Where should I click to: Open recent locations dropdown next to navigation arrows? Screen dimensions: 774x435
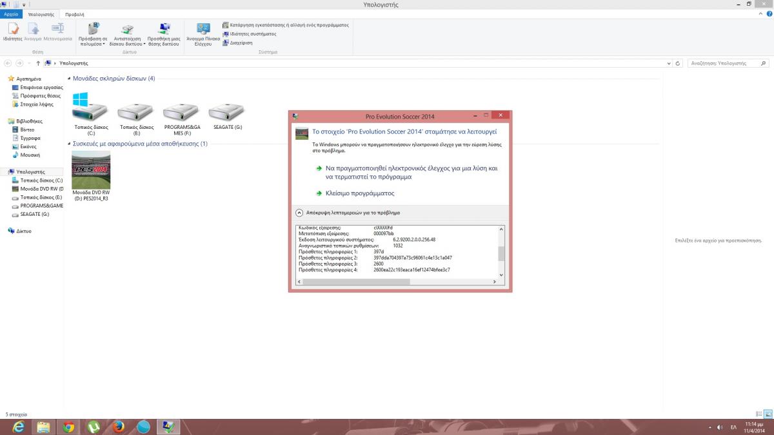(x=30, y=63)
